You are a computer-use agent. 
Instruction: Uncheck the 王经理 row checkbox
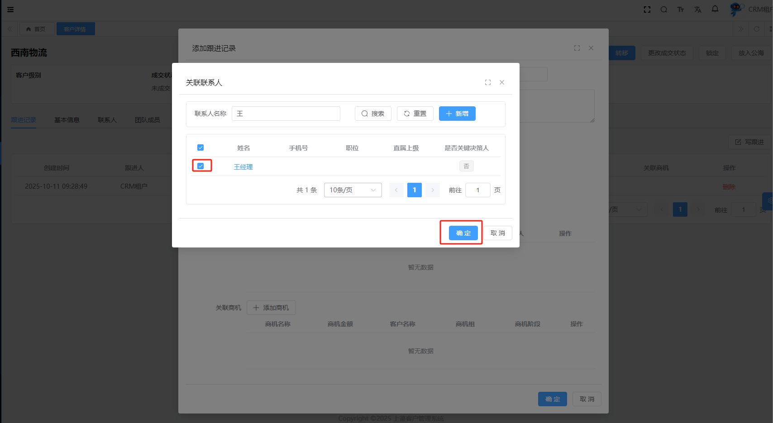[200, 166]
